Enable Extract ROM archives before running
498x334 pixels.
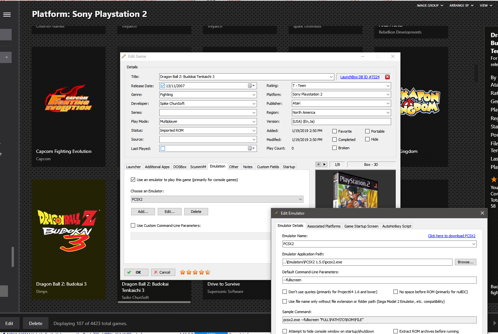395,331
